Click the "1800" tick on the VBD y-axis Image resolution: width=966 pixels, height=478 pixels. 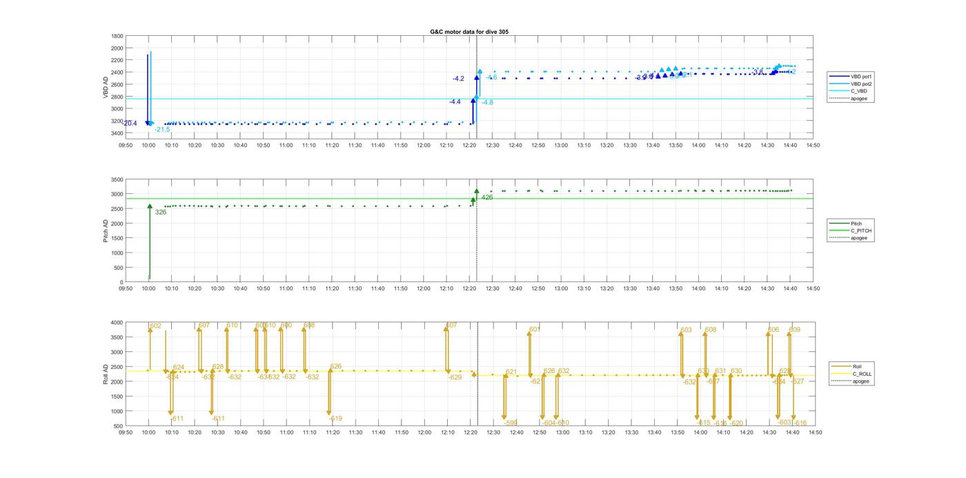tap(117, 36)
